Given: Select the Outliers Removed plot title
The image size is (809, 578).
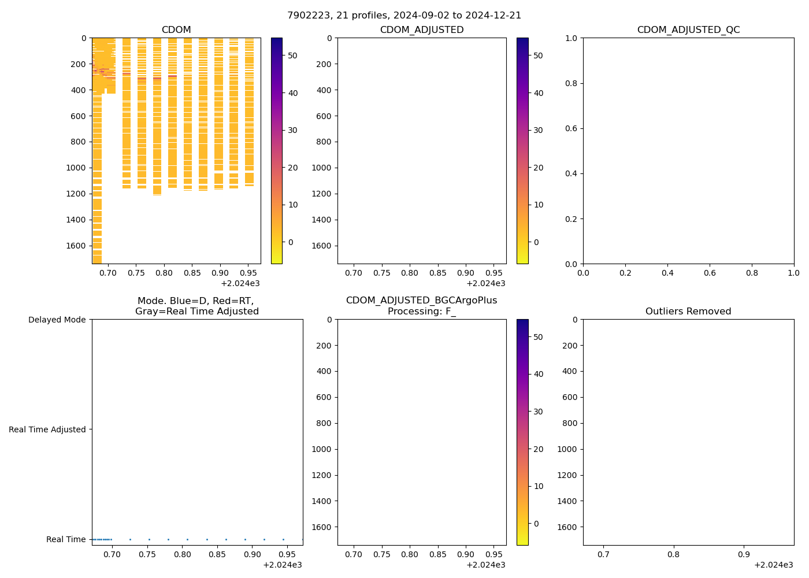Looking at the screenshot, I should tap(688, 312).
